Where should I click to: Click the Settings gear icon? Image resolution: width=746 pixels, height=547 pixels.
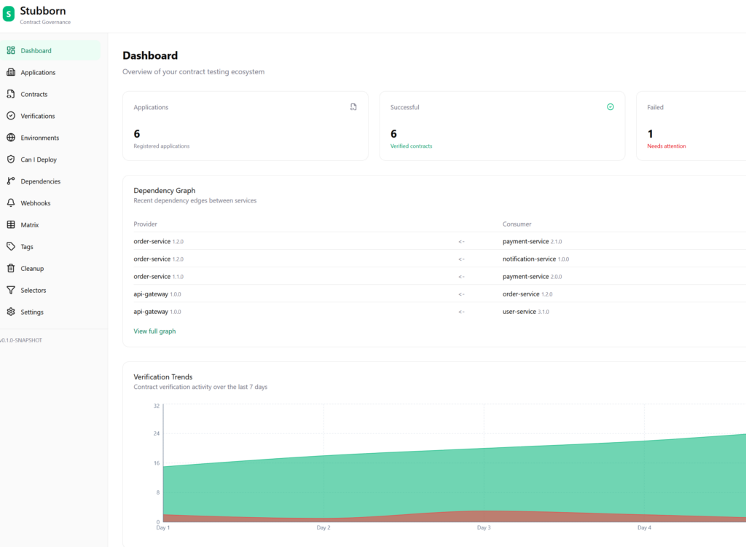tap(11, 312)
